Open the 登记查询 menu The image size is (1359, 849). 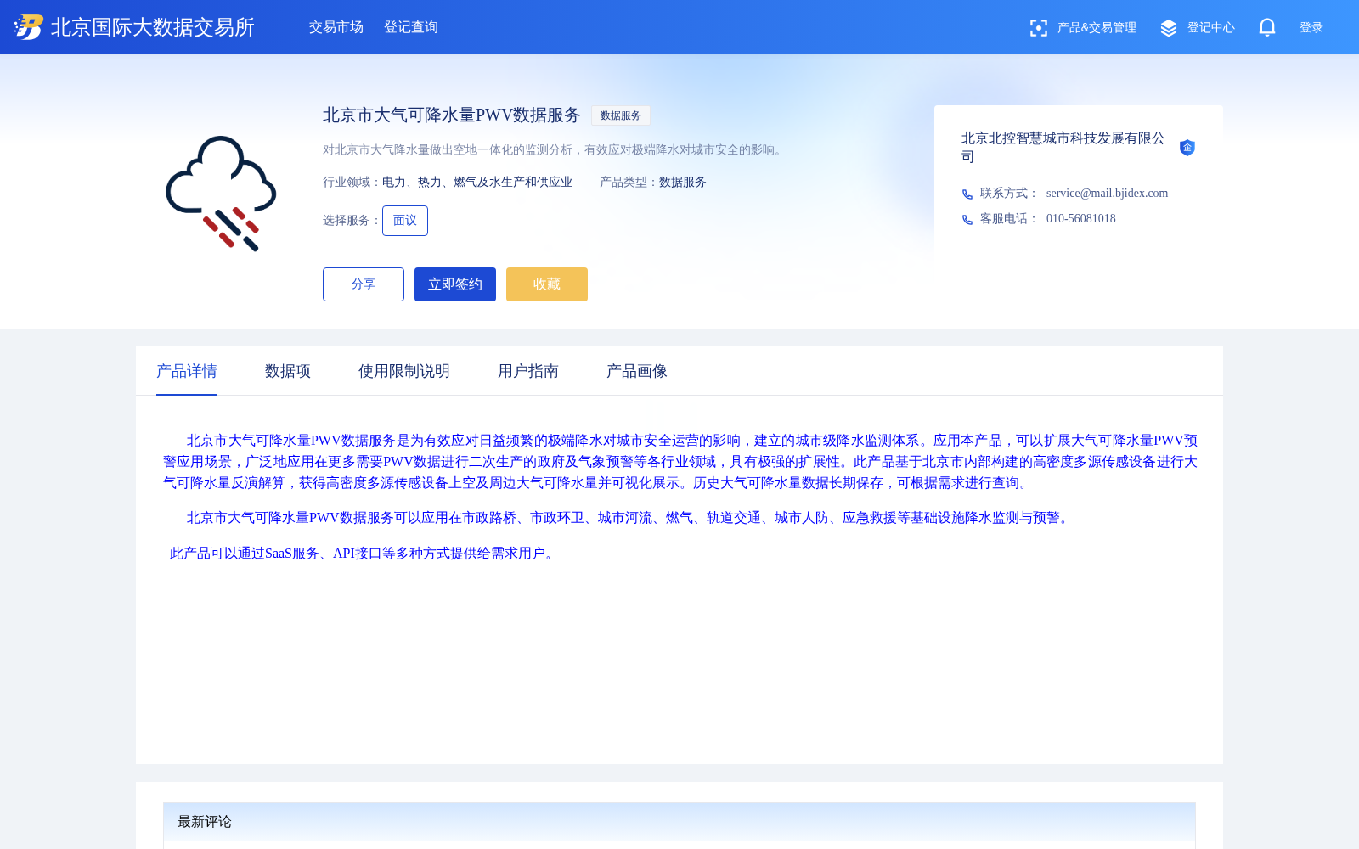coord(411,27)
